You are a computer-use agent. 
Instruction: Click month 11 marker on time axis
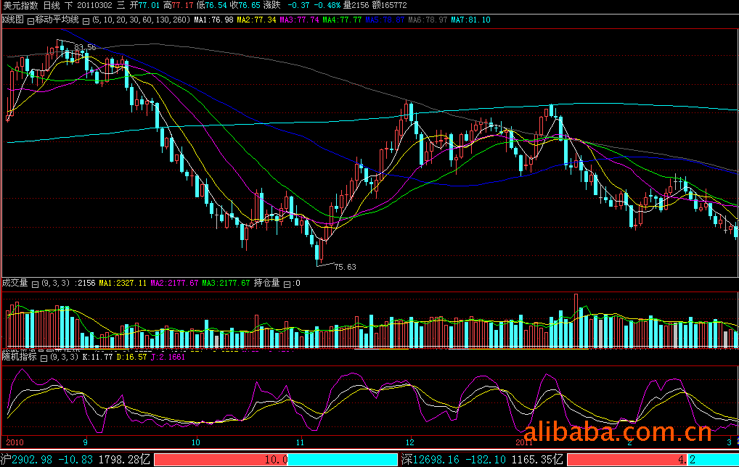300,441
